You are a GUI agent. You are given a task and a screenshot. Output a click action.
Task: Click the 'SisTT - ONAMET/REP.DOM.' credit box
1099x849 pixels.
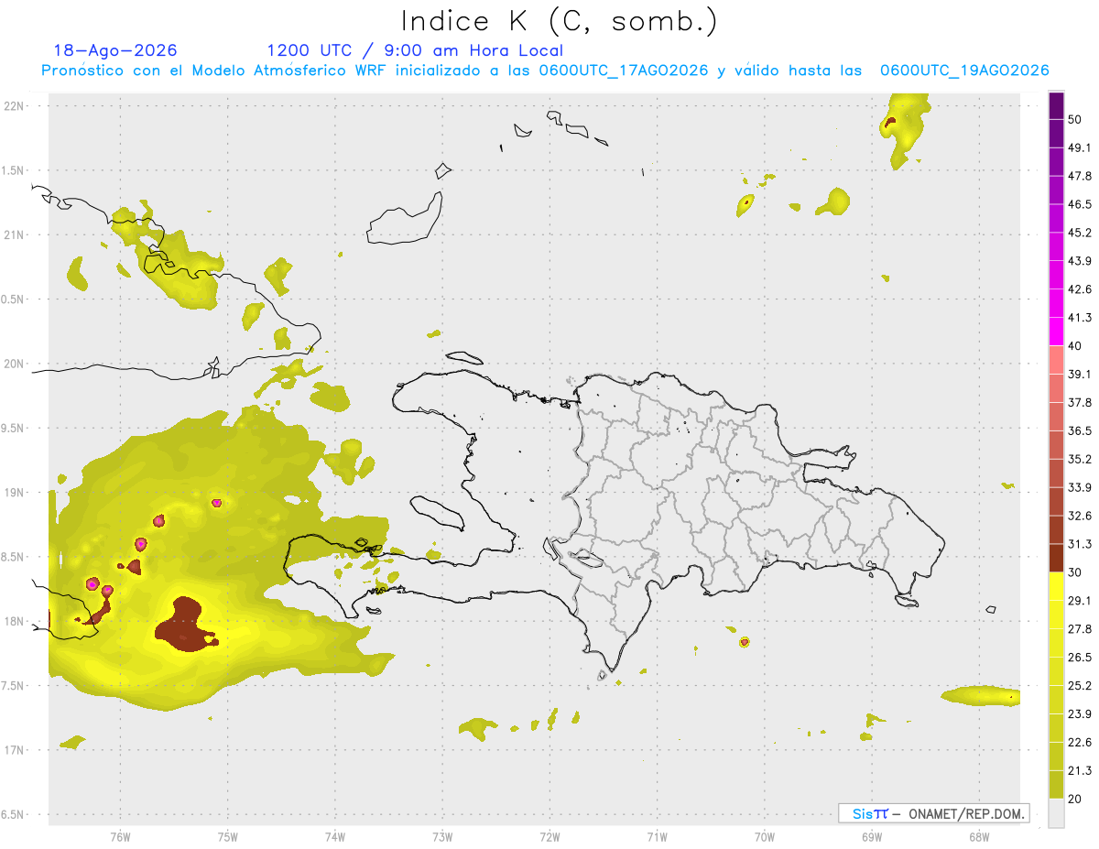point(933,813)
